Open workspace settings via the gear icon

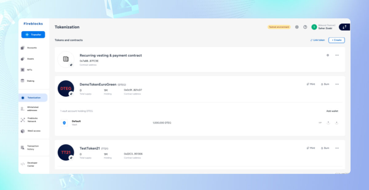click(x=297, y=27)
